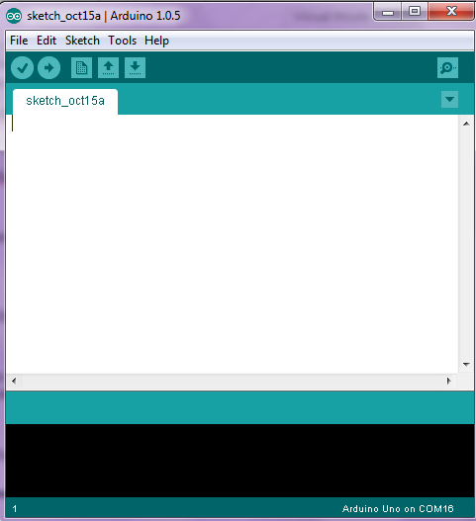Open the Help menu
This screenshot has width=476, height=521.
coord(156,41)
